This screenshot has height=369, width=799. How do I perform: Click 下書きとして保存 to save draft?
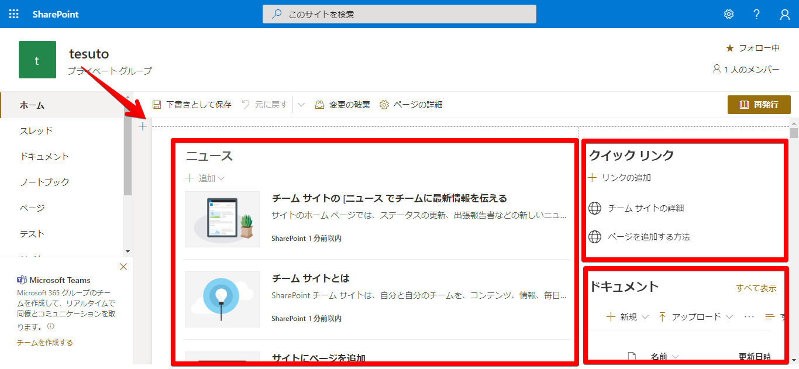(x=192, y=105)
